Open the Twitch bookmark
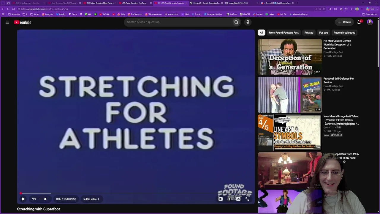 tap(72, 14)
